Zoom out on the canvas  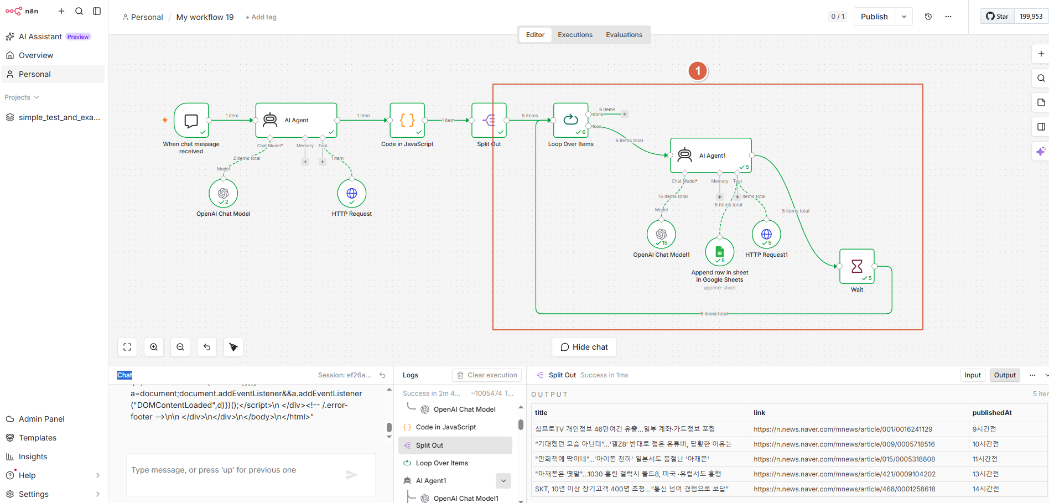tap(180, 347)
